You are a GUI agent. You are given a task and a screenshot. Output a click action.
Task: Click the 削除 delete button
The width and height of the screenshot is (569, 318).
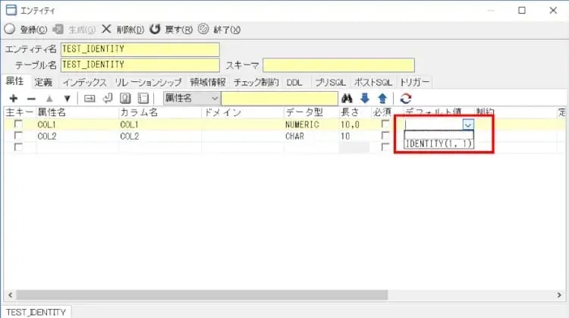click(x=122, y=30)
